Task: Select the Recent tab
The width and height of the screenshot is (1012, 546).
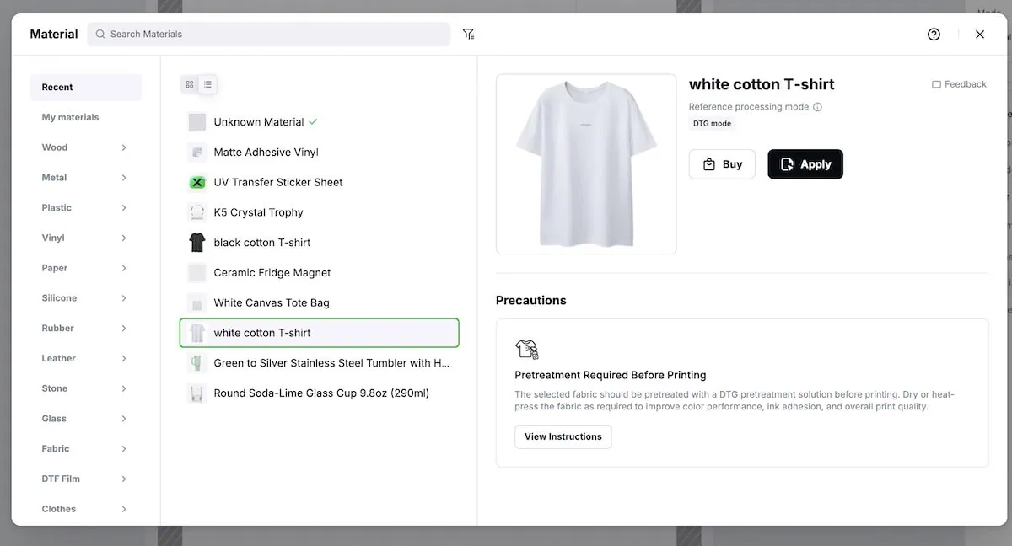Action: tap(86, 88)
